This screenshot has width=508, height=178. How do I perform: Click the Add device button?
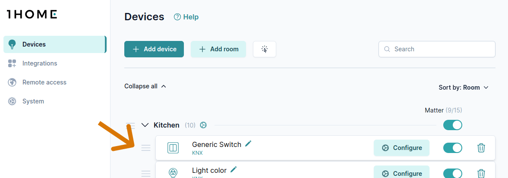(154, 49)
